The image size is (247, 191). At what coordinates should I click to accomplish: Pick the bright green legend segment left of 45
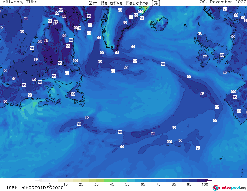(108, 180)
